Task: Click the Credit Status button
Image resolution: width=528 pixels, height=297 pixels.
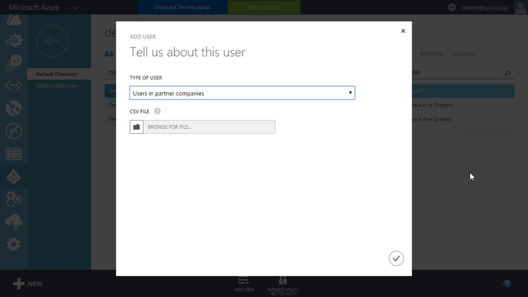Action: click(263, 8)
